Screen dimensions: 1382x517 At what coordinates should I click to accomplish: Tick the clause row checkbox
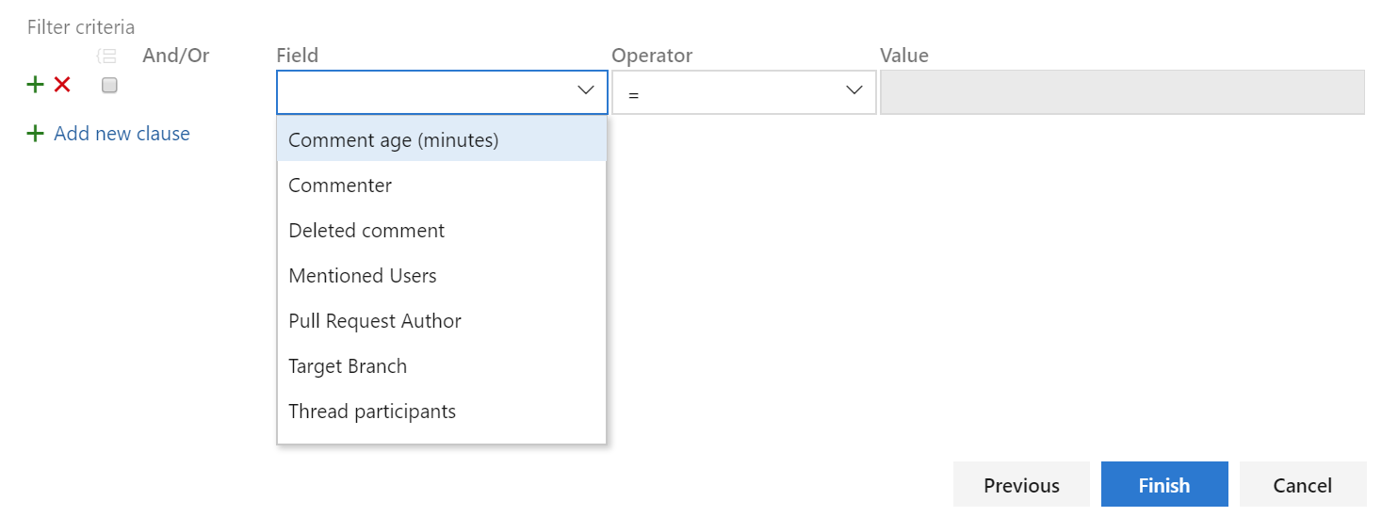(x=109, y=86)
